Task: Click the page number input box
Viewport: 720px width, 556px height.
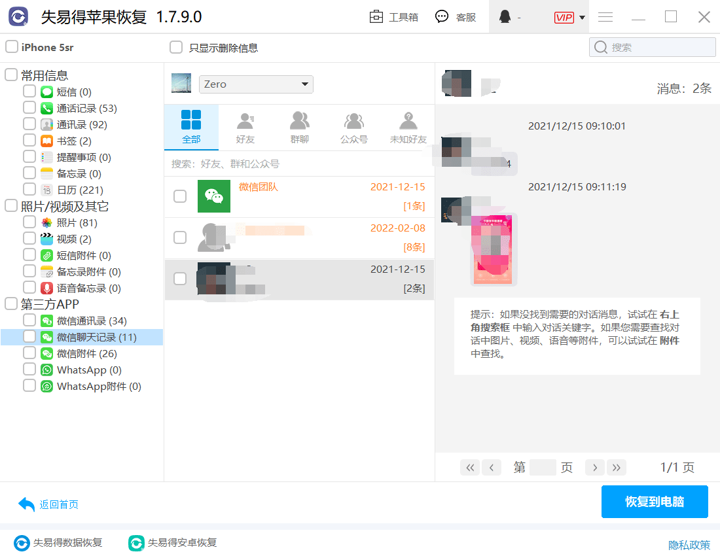Action: tap(543, 468)
